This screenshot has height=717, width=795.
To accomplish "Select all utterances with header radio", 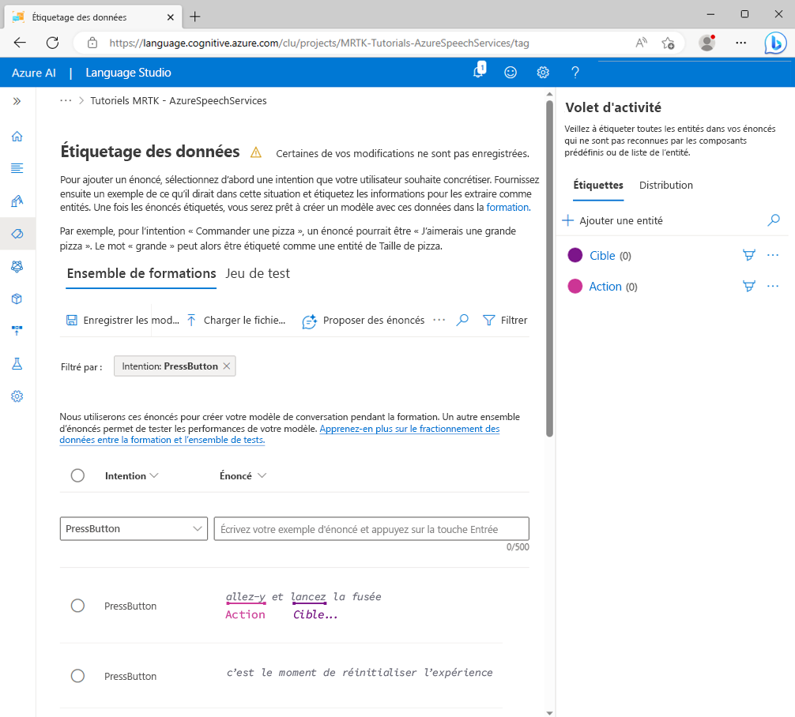I will (77, 475).
